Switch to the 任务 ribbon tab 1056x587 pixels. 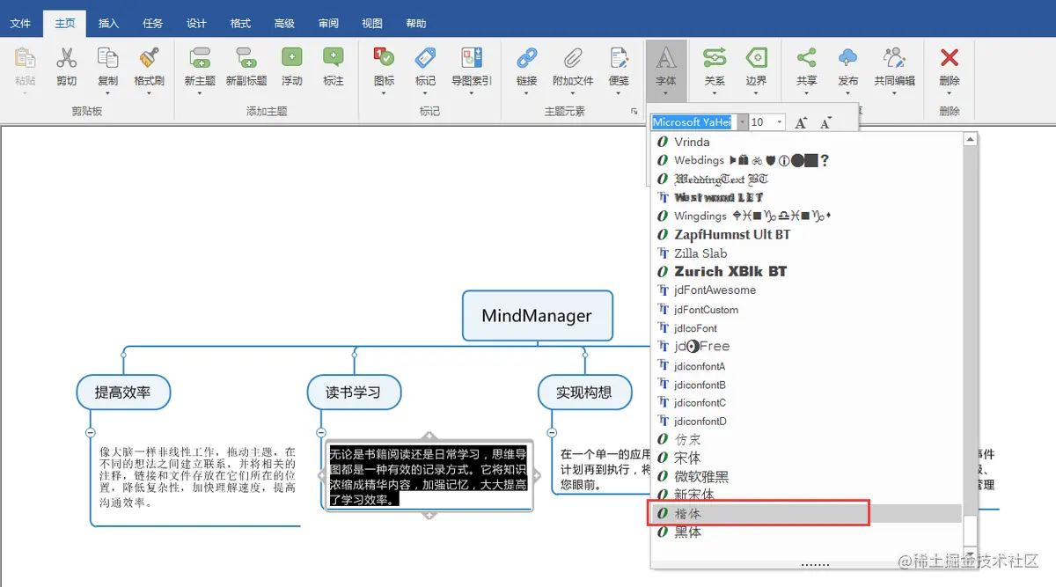[152, 24]
